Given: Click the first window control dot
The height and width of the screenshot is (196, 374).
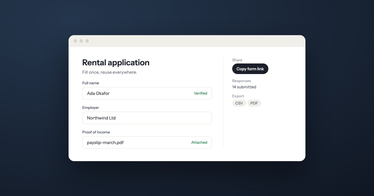Looking at the screenshot, I should tap(75, 41).
